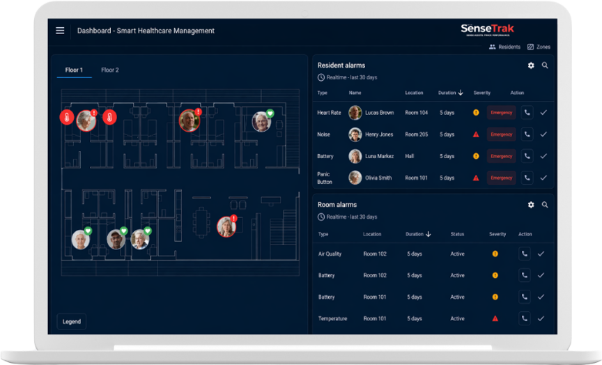This screenshot has height=365, width=602.
Task: Click the red triangle severity icon for Henry Jones
Action: click(x=476, y=134)
